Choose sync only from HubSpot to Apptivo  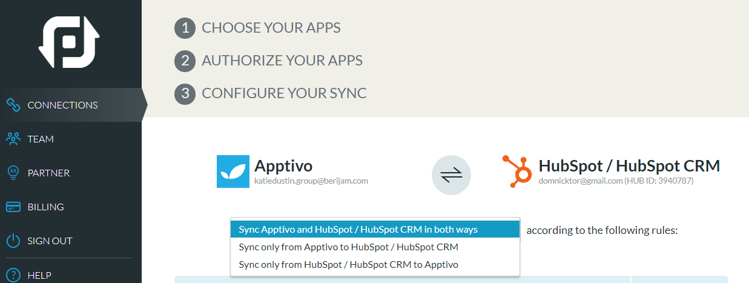[375, 264]
